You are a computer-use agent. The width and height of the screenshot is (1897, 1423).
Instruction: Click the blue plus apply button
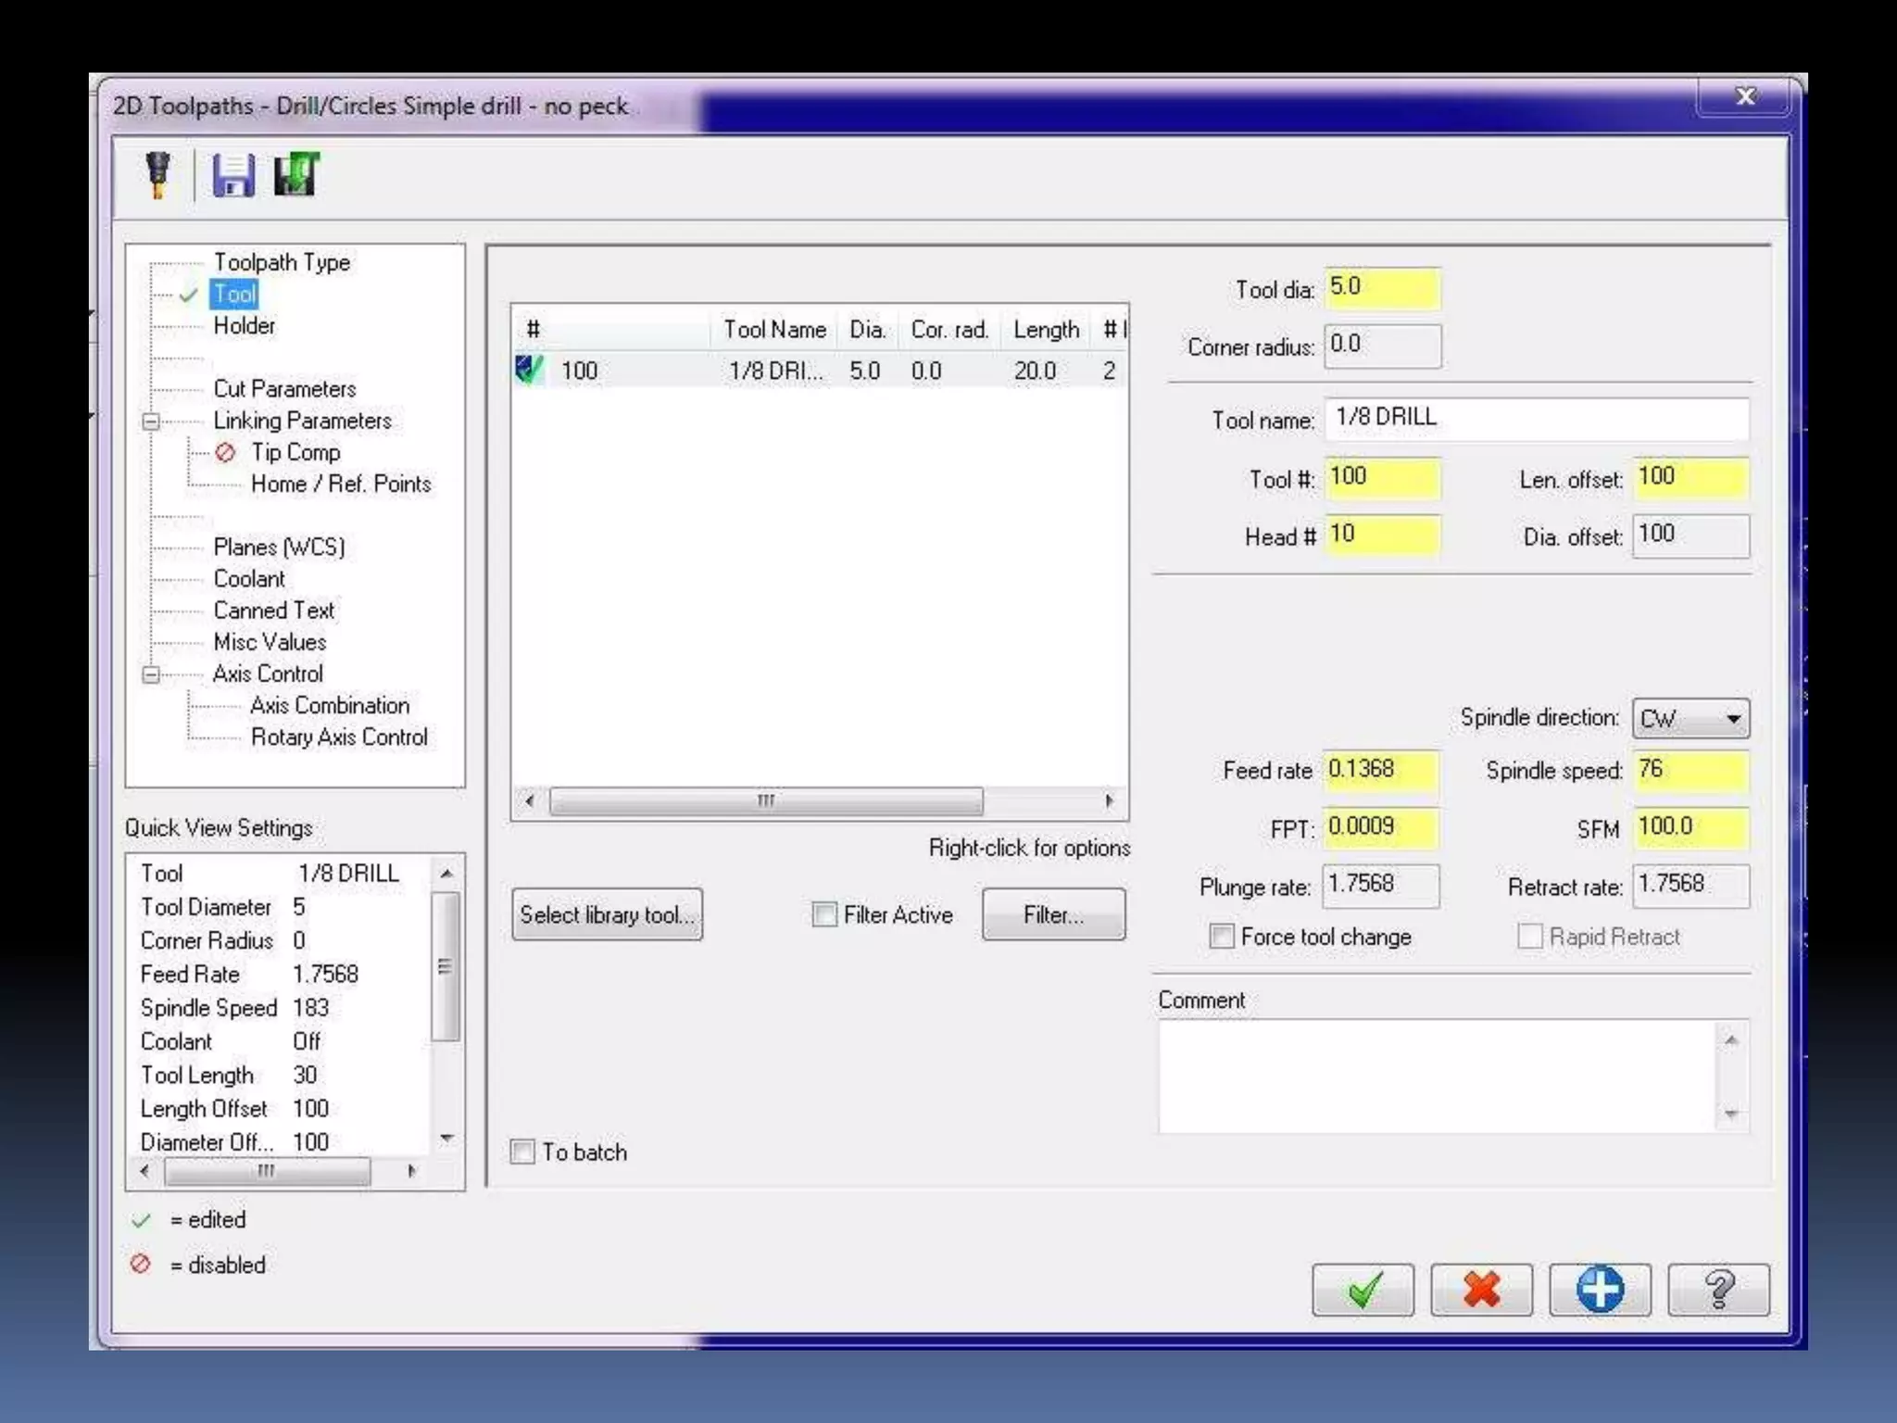pos(1600,1289)
